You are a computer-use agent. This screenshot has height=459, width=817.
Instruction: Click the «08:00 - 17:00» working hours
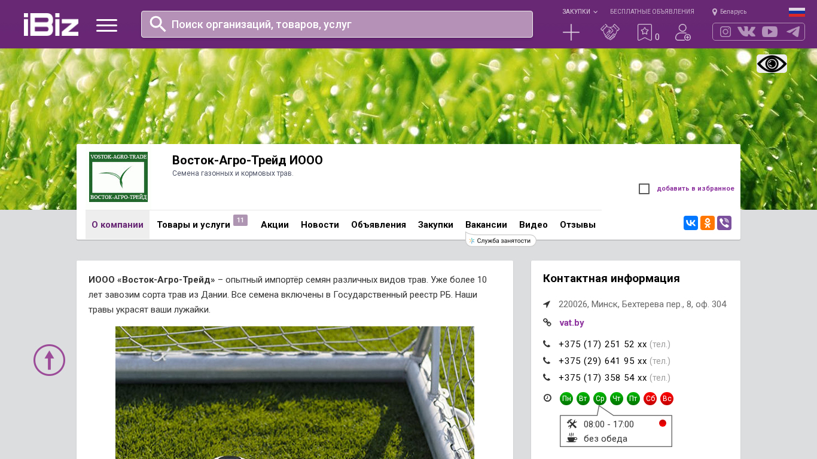(609, 424)
